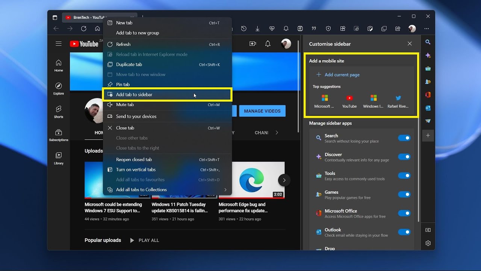
Task: Add YouTube suggestion to sidebar
Action: coord(349,101)
